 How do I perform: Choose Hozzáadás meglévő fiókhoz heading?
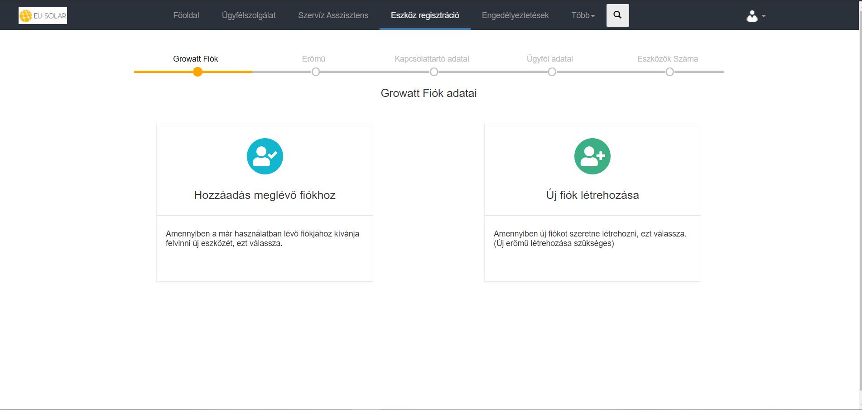265,195
